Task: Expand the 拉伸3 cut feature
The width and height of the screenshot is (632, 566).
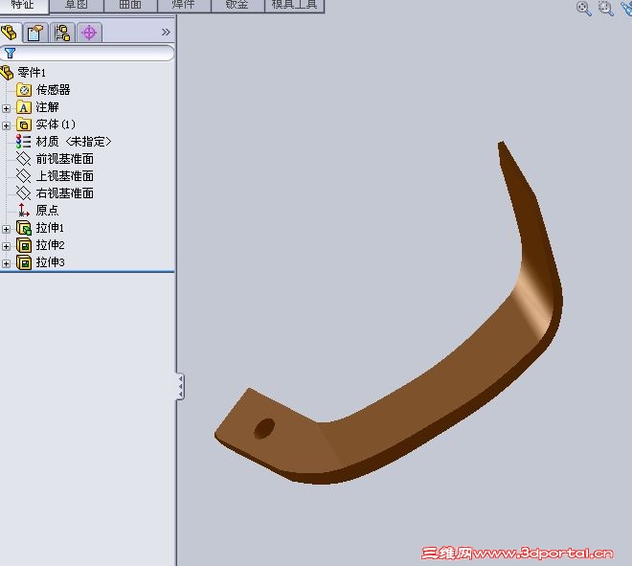Action: 6,263
